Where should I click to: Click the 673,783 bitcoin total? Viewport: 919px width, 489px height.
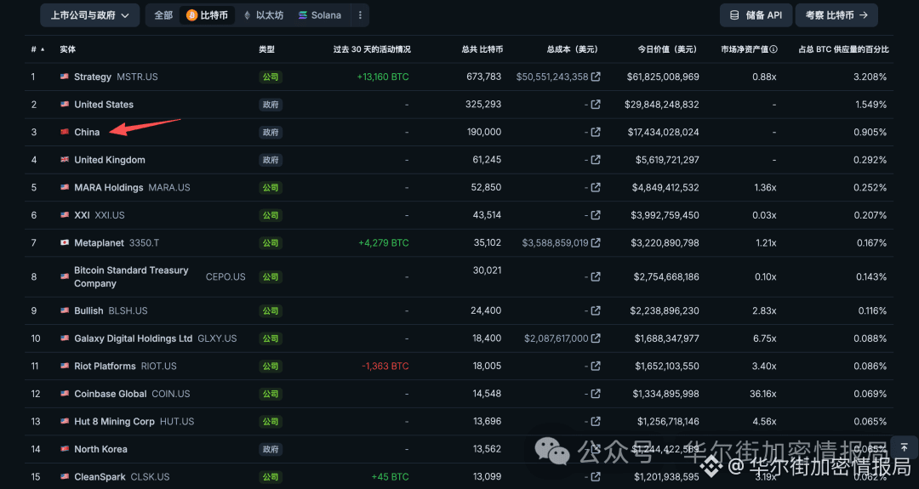(484, 77)
